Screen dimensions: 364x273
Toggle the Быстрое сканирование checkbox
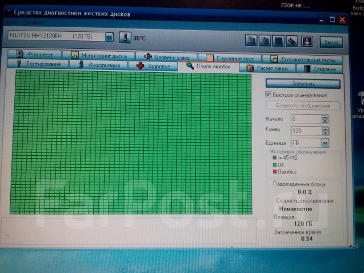tap(268, 94)
